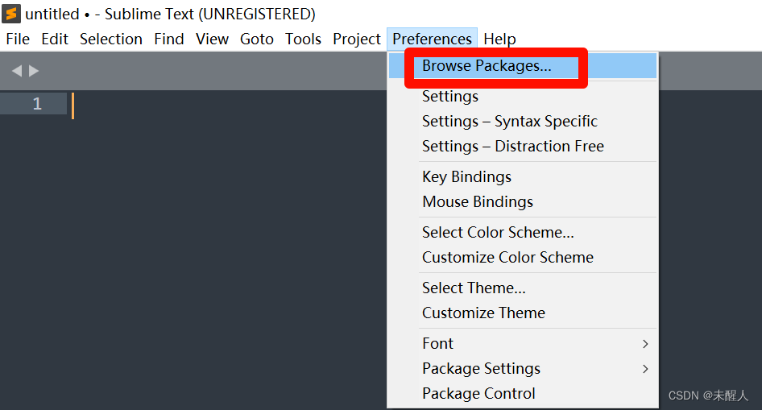
Task: Go to next tab with right arrow
Action: [34, 71]
